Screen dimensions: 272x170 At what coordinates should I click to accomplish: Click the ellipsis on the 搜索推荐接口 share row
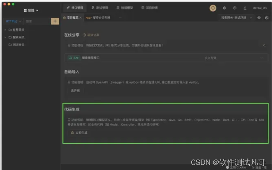point(261,58)
